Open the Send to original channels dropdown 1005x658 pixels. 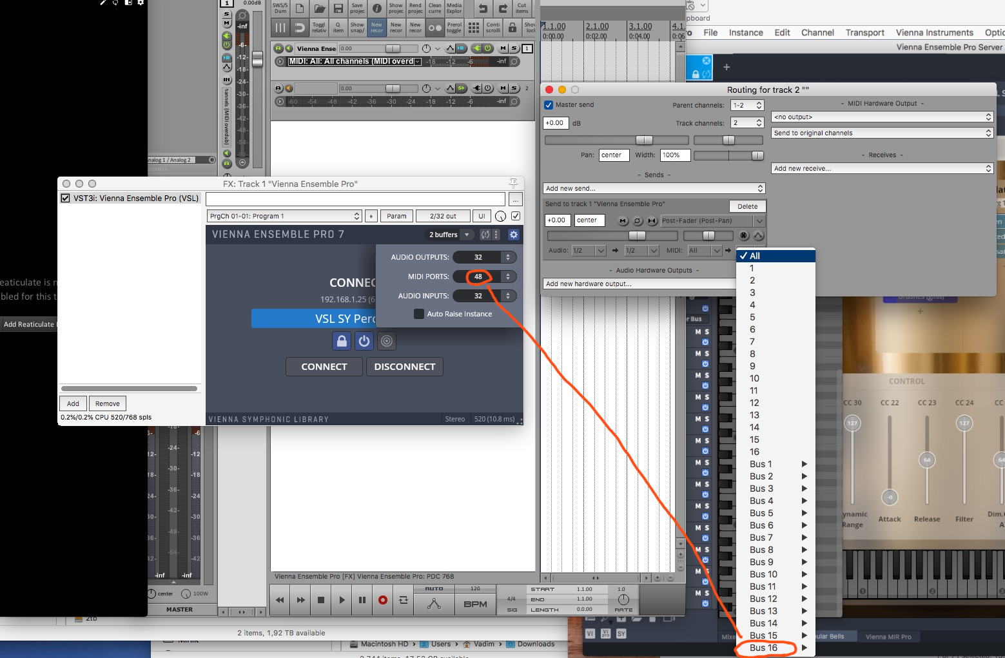883,133
